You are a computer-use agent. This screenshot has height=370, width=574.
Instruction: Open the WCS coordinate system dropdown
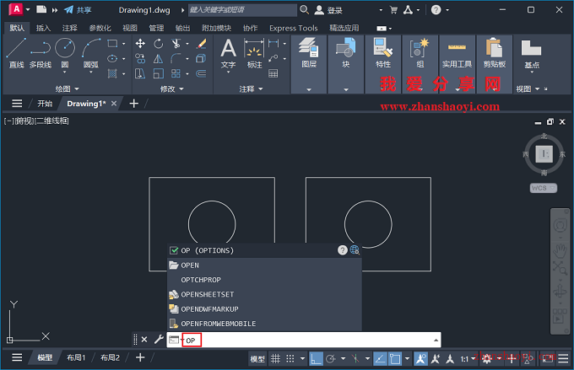pos(544,188)
